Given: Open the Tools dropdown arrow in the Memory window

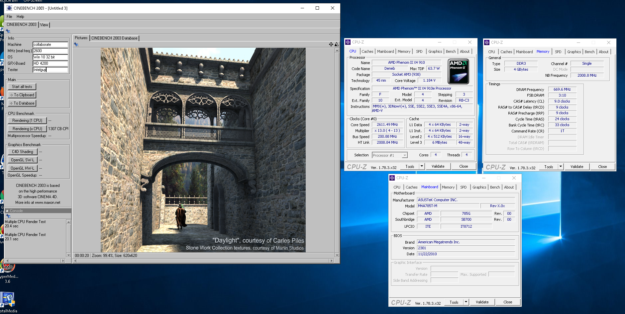Looking at the screenshot, I should (x=561, y=167).
